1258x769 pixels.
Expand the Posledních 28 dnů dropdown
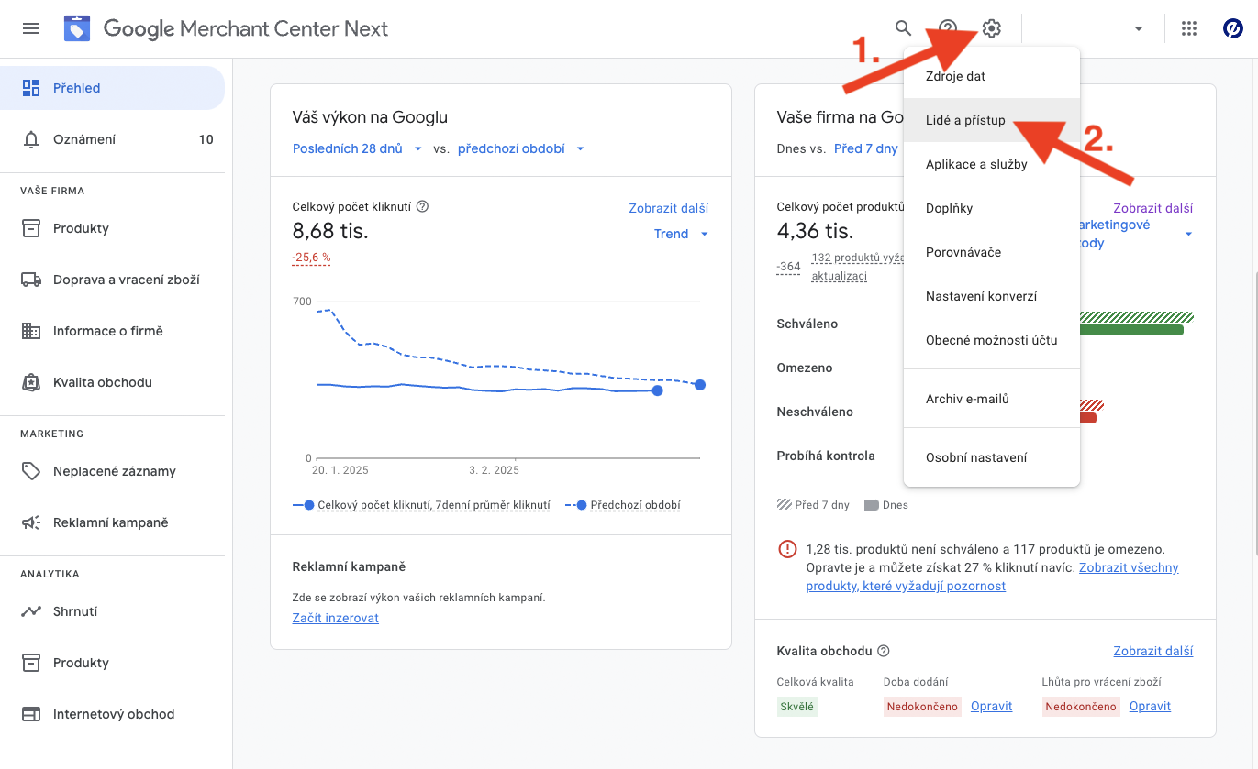357,148
